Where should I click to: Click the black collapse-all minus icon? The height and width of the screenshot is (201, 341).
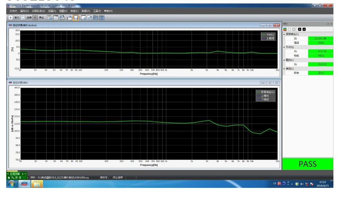[x=304, y=29]
